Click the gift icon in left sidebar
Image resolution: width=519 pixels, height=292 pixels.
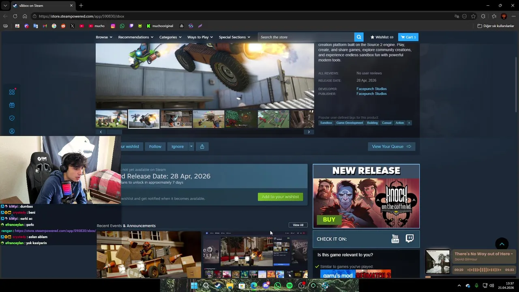coord(12,105)
